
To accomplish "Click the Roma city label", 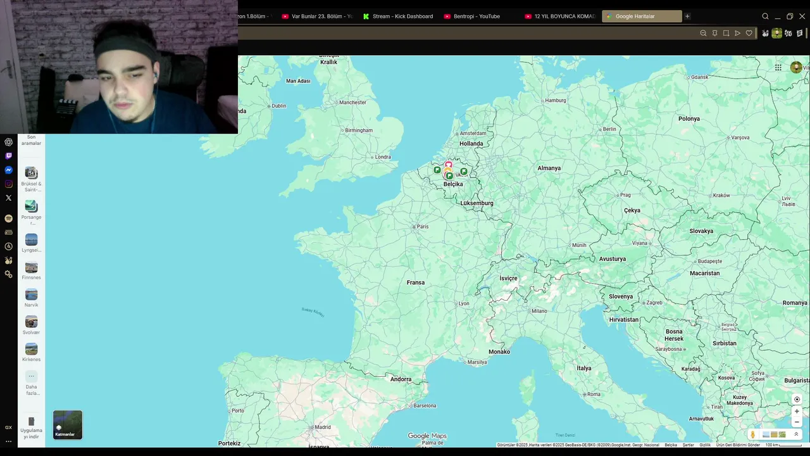I will [x=594, y=394].
